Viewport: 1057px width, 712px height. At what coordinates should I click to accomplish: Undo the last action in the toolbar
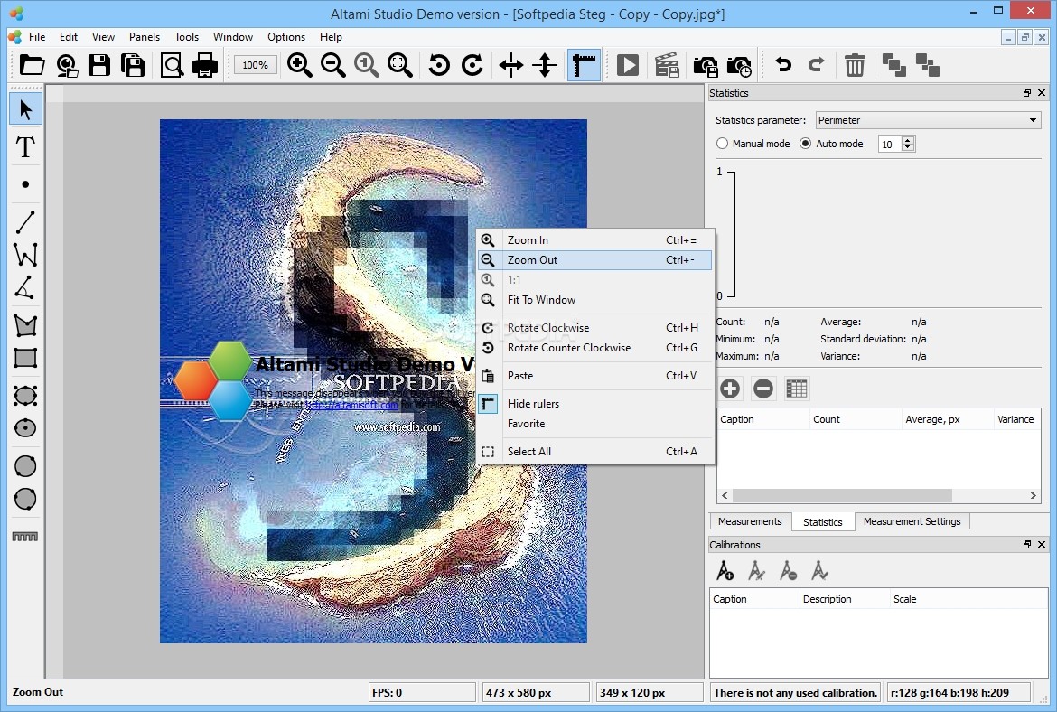(x=783, y=65)
